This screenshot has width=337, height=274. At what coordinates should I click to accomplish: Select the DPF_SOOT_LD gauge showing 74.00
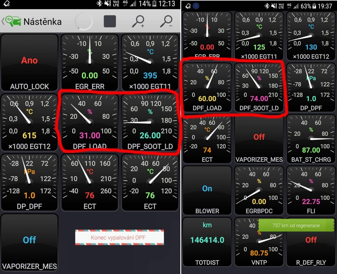coord(259,87)
